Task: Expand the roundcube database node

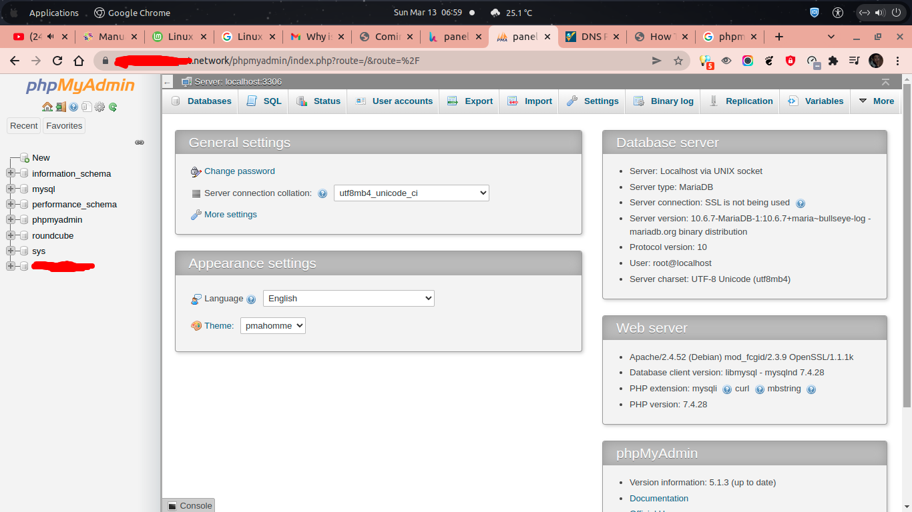Action: pyautogui.click(x=10, y=235)
